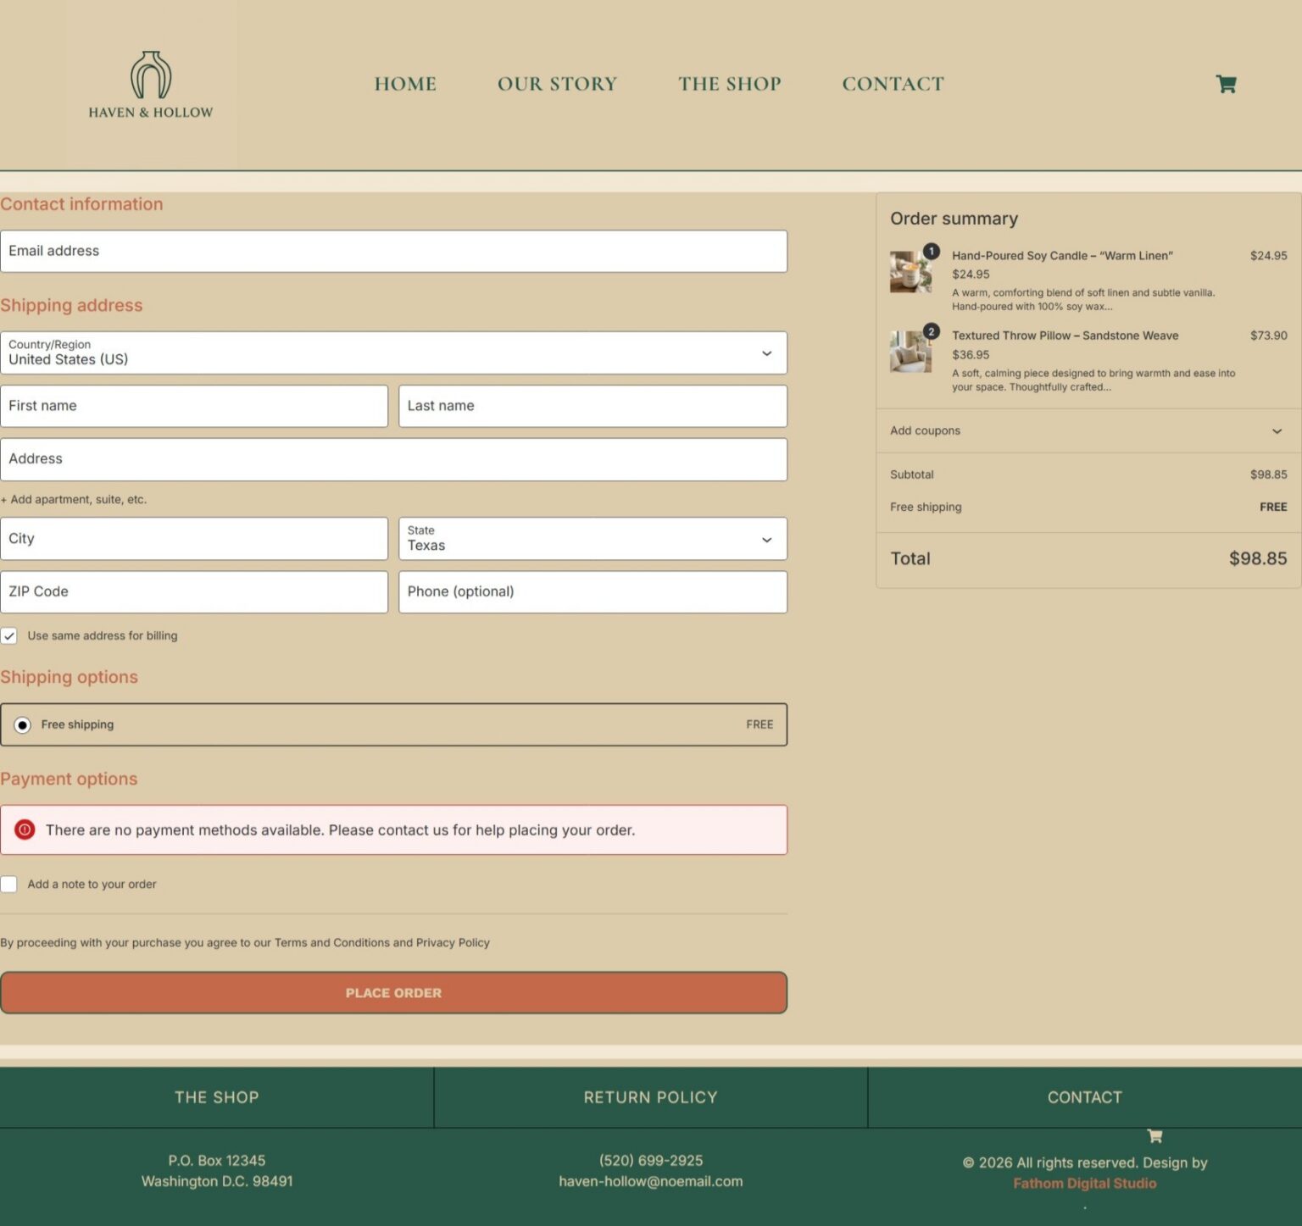Image resolution: width=1302 pixels, height=1226 pixels.
Task: Open Our Story page from navigation
Action: pyautogui.click(x=557, y=84)
